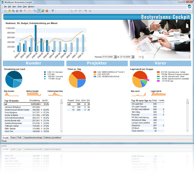
Task: Click the Sort descending toolbar icon
Action: tap(76, 11)
